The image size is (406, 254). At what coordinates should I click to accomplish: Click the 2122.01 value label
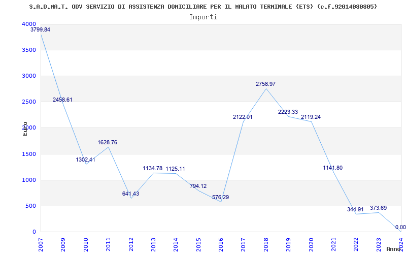point(243,117)
